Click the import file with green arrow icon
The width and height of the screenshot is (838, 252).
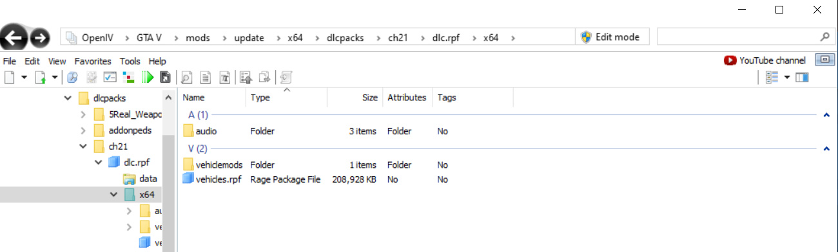(x=40, y=78)
